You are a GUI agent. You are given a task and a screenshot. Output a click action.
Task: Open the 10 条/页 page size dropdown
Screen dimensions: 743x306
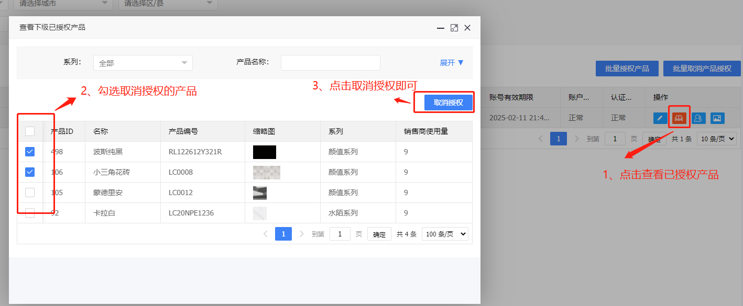717,139
